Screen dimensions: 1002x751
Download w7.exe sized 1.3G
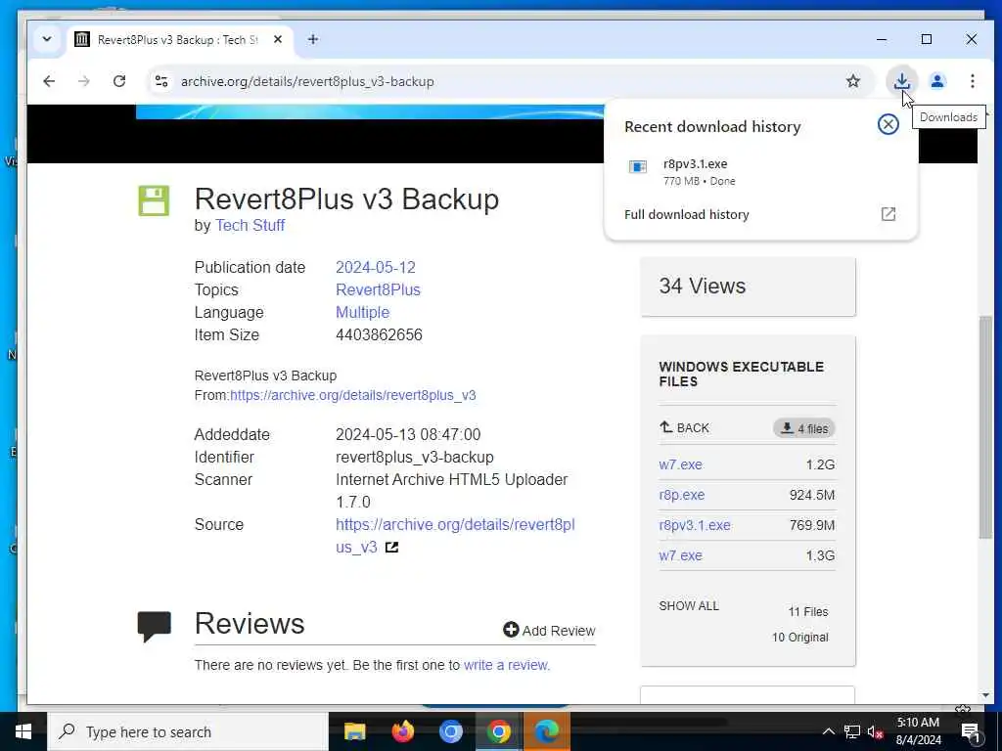pos(681,555)
